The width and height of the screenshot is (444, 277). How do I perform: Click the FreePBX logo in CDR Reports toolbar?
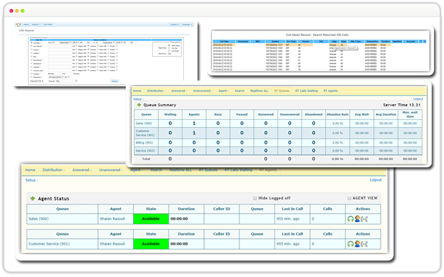click(18, 25)
